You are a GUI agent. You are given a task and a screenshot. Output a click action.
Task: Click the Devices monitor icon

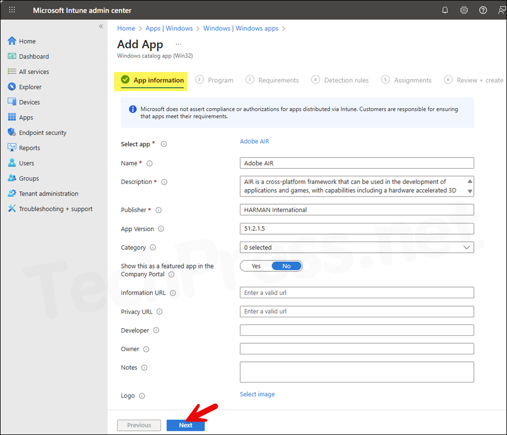click(x=12, y=102)
